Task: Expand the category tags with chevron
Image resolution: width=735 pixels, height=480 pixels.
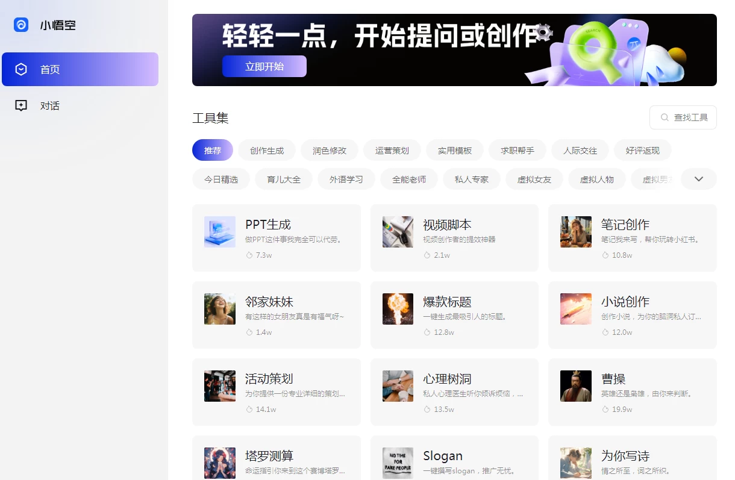Action: pos(699,179)
